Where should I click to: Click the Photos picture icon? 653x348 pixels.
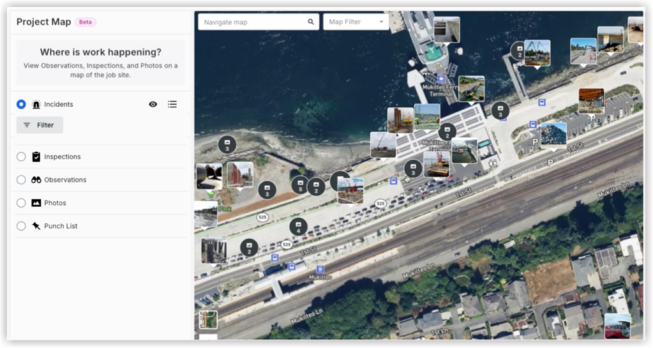coord(36,203)
